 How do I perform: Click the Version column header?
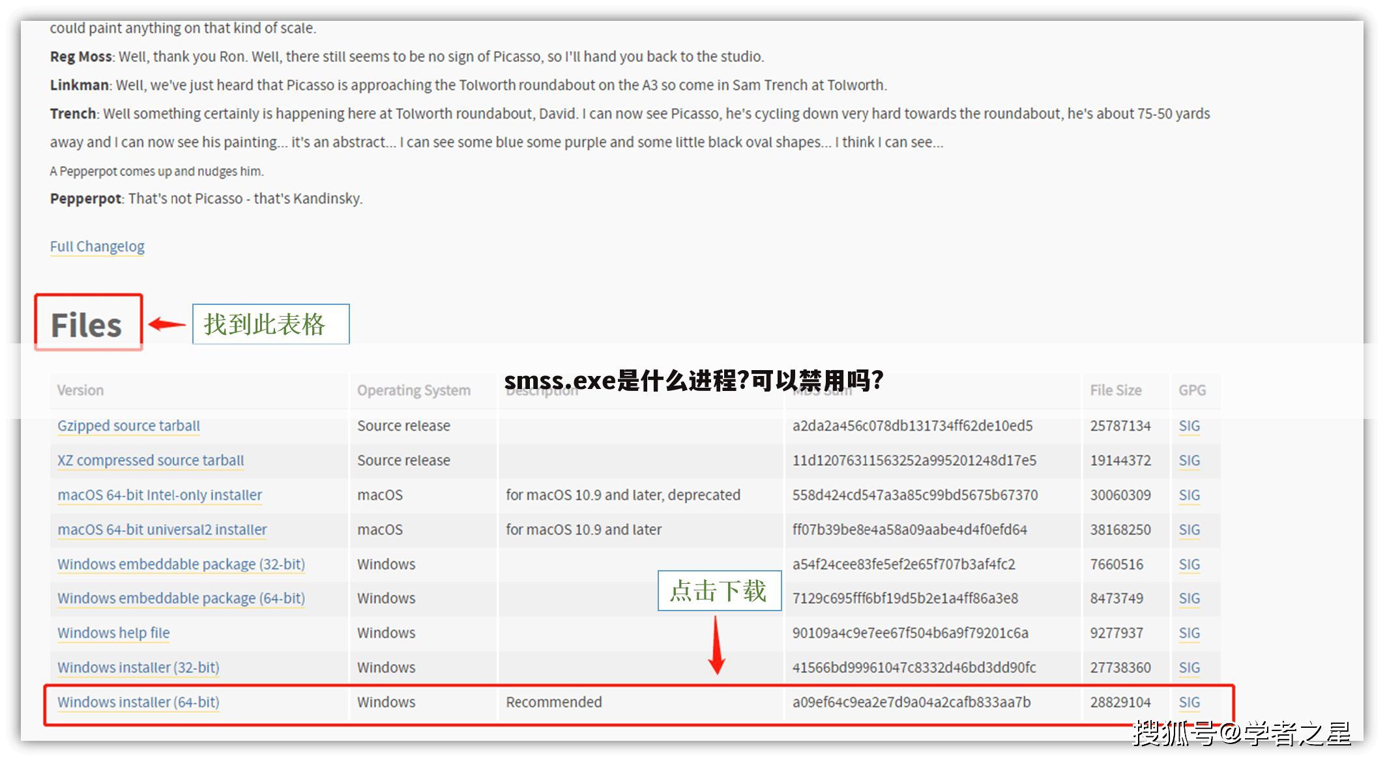[80, 390]
